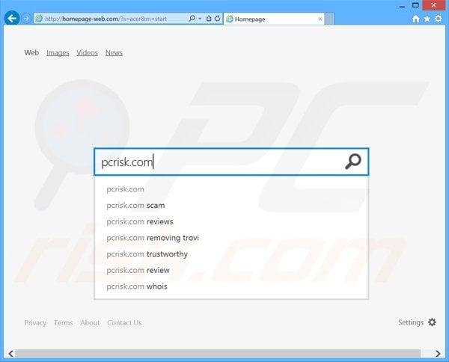Click the horizontal scrollbar right arrow
The width and height of the screenshot is (449, 362).
click(x=438, y=354)
